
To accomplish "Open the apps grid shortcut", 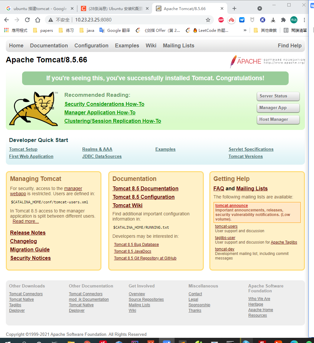I will click(7, 30).
